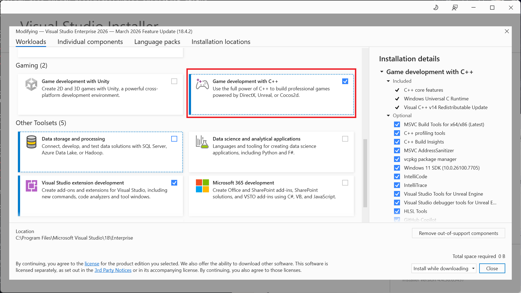Click the install Location path text

tap(74, 238)
